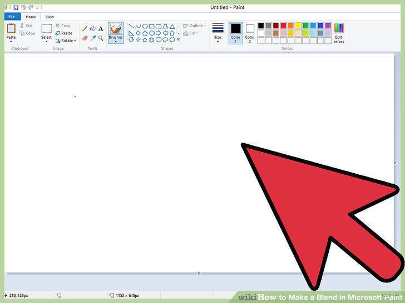Choose the orange palette swatch
Screen dimensions: 405x303
pos(291,26)
